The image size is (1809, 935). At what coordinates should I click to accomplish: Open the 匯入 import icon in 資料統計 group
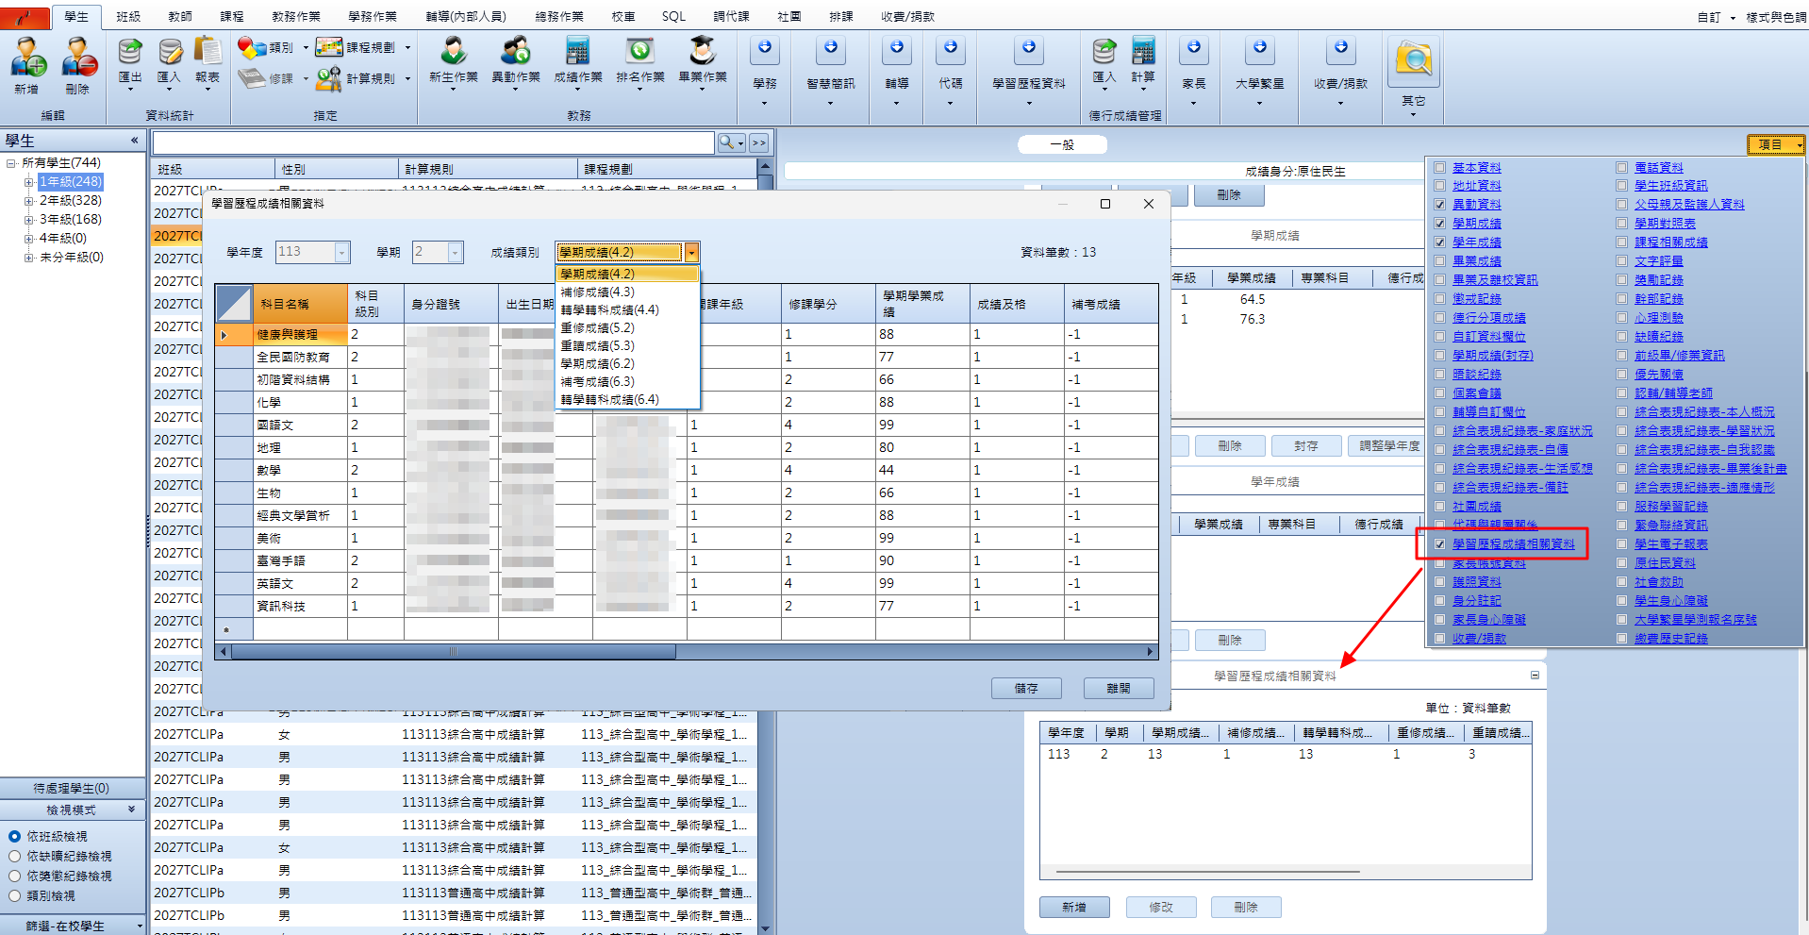[169, 52]
